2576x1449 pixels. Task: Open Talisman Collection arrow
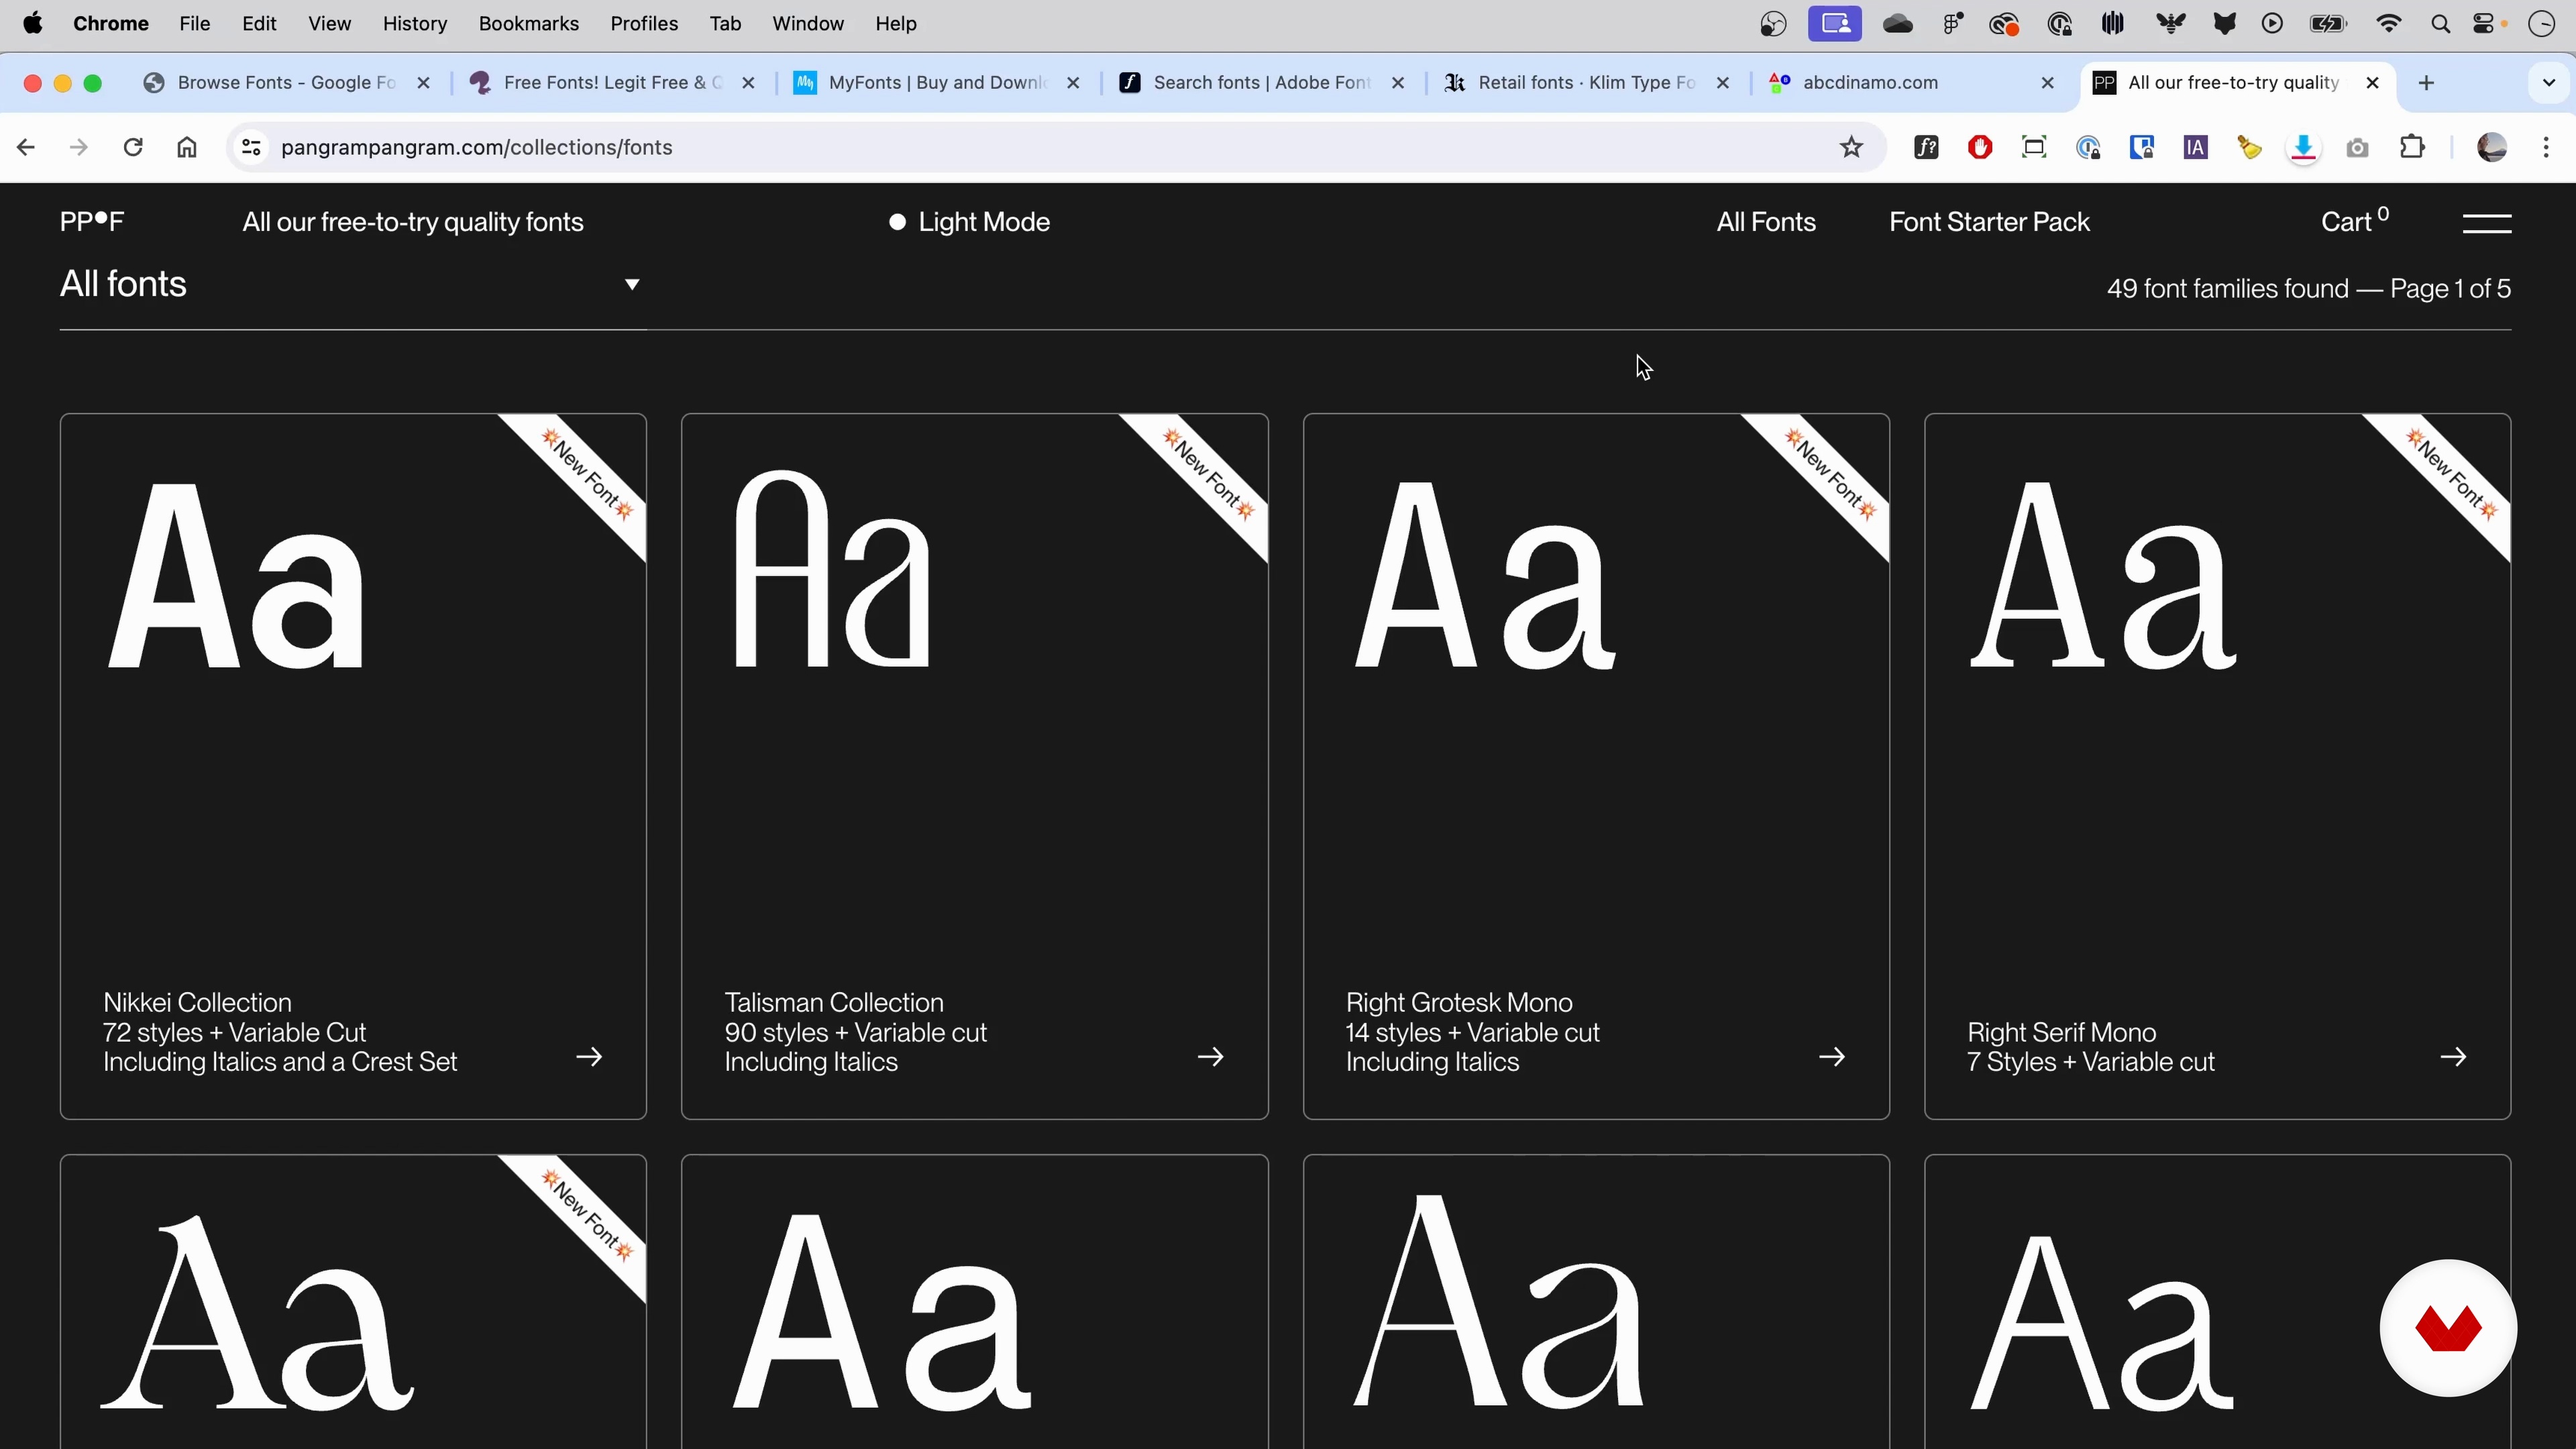1210,1057
